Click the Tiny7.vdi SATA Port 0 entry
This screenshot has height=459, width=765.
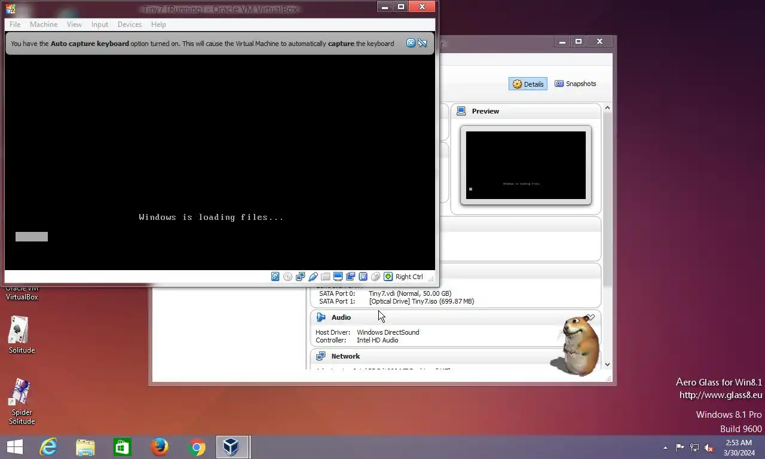pyautogui.click(x=410, y=293)
